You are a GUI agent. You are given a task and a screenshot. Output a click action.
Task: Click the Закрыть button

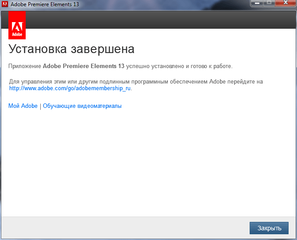pos(269,228)
